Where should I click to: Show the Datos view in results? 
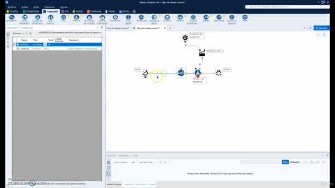click(x=285, y=162)
